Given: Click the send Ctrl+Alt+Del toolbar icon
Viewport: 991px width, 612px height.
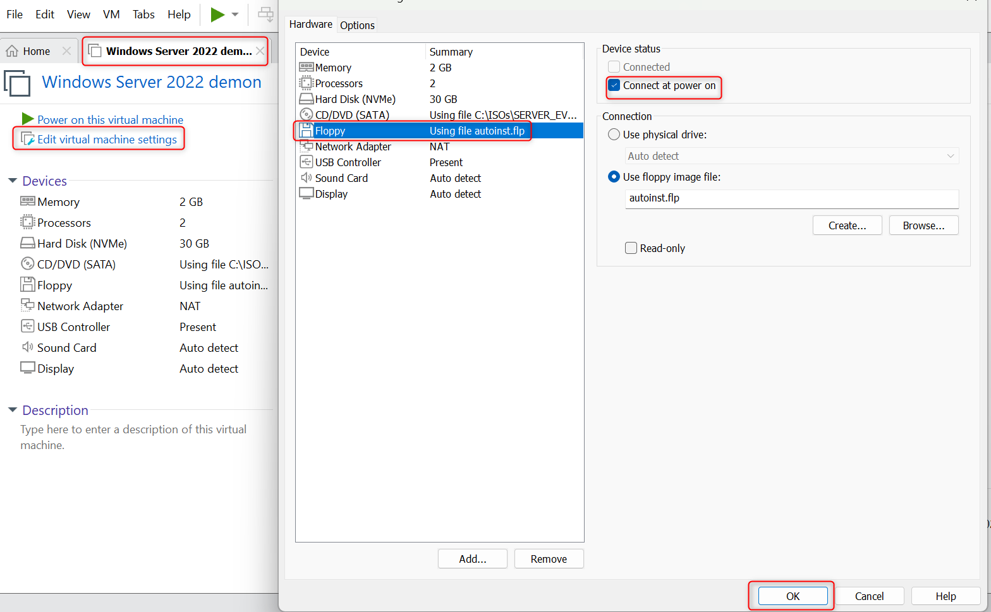Looking at the screenshot, I should (266, 14).
